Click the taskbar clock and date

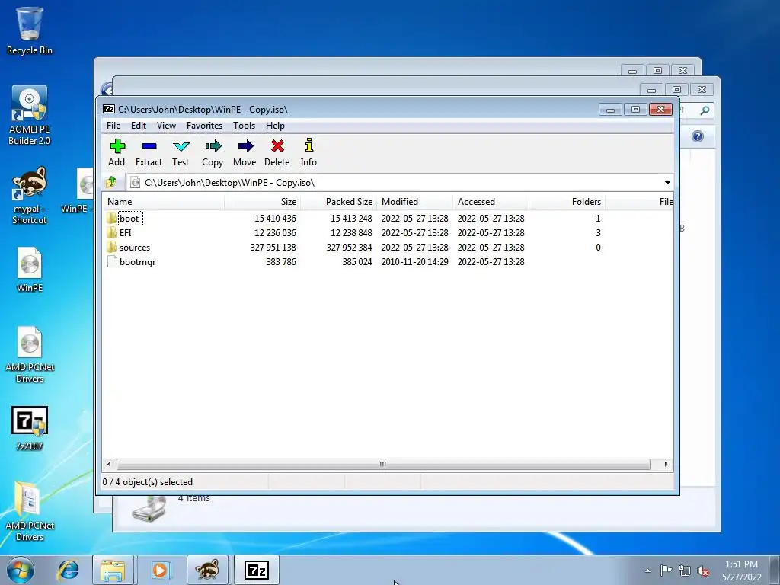741,571
